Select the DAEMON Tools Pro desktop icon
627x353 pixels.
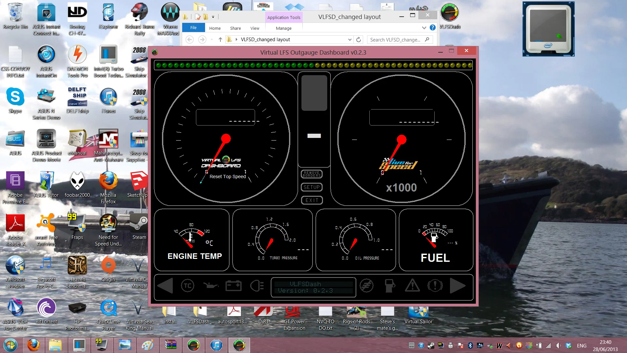pos(77,62)
